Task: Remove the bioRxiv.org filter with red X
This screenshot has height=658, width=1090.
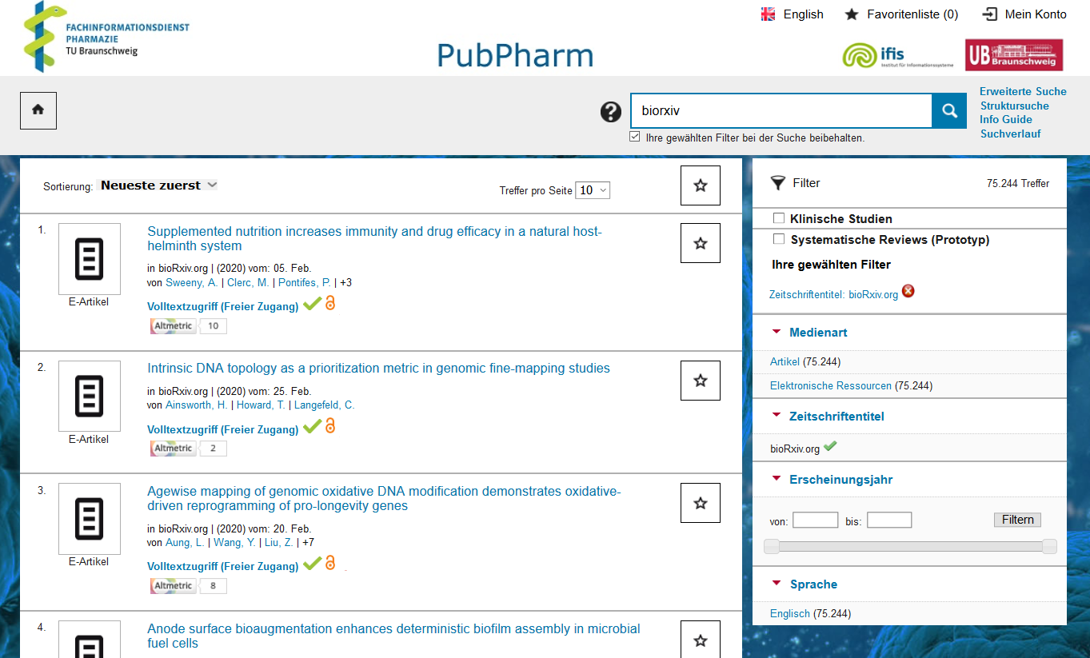Action: click(908, 291)
